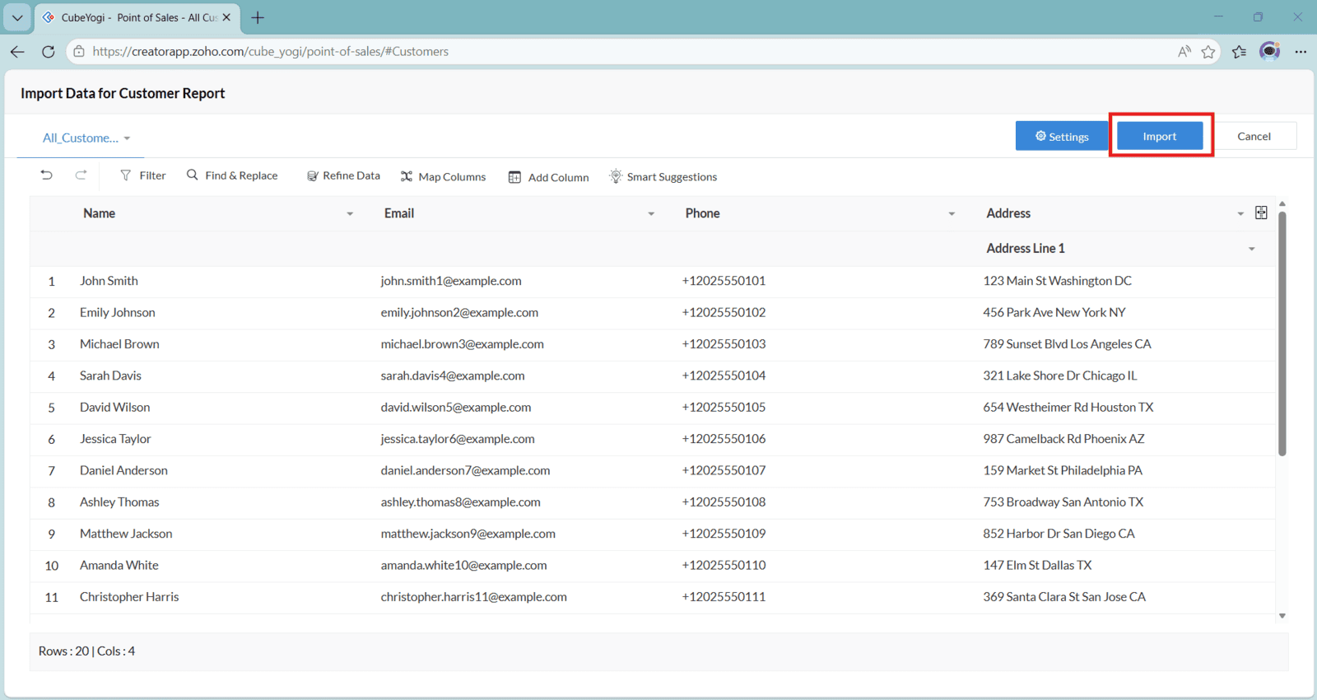Viewport: 1317px width, 700px height.
Task: Open the Address Line 1 dropdown
Action: coord(1251,249)
